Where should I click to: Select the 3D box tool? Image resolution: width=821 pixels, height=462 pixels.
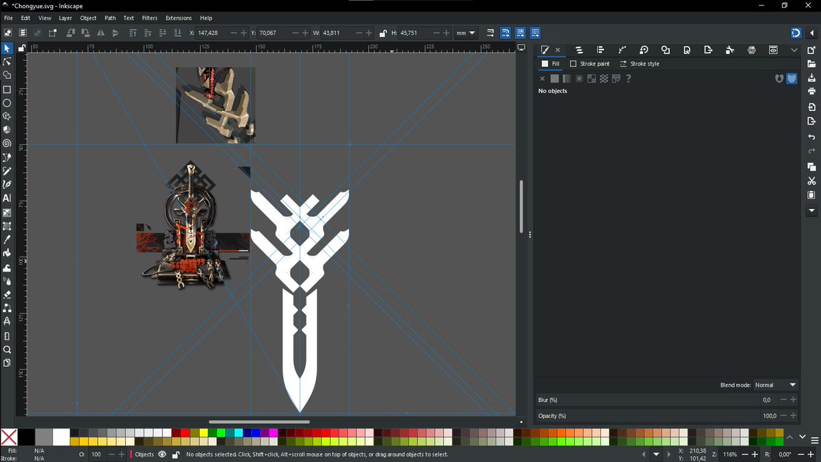point(7,129)
